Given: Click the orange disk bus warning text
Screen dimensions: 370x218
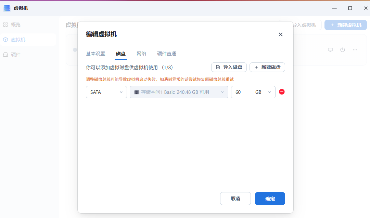Looking at the screenshot, I should pos(160,79).
